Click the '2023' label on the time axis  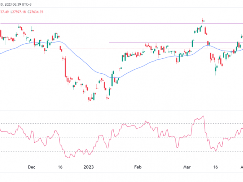(88, 167)
